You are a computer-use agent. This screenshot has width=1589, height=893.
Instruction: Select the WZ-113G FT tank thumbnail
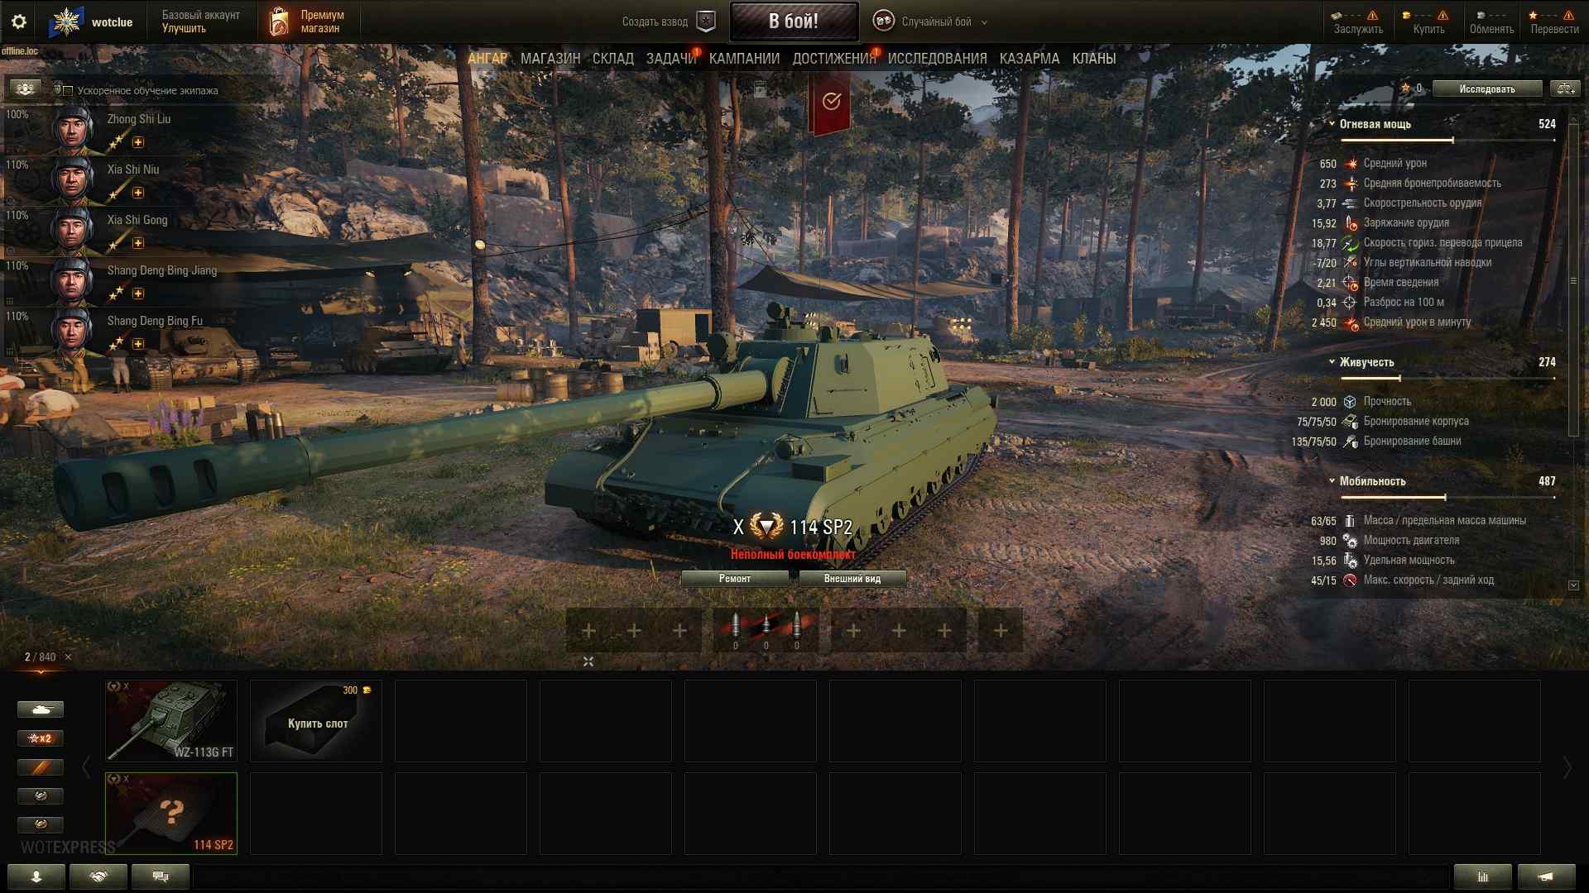(x=171, y=720)
